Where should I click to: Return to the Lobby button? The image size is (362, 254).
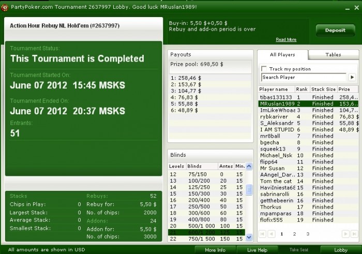(x=341, y=250)
